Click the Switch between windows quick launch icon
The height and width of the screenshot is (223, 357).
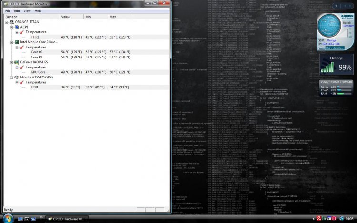(x=27, y=219)
